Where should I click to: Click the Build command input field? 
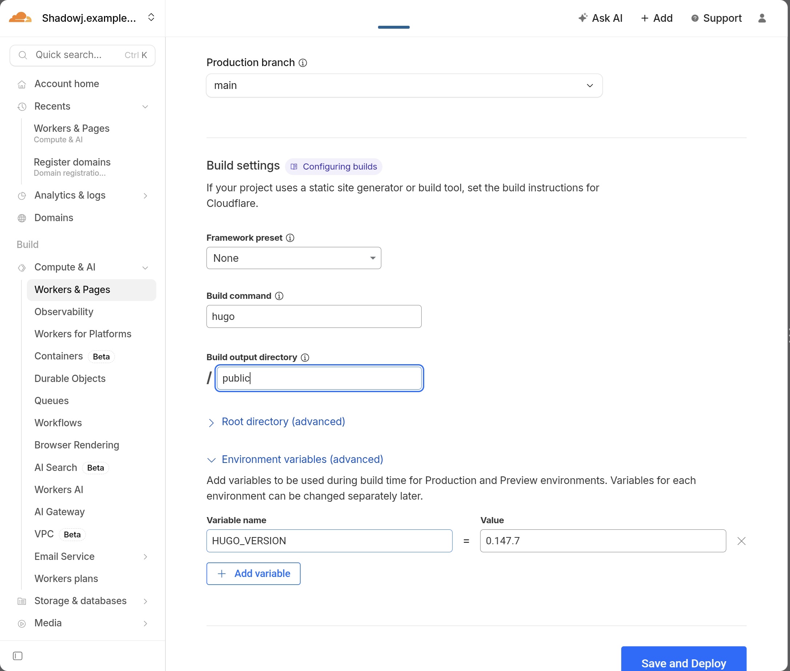pos(313,317)
